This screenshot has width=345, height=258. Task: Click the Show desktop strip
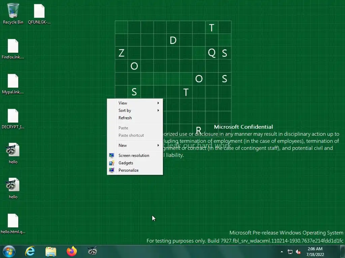pos(343,251)
